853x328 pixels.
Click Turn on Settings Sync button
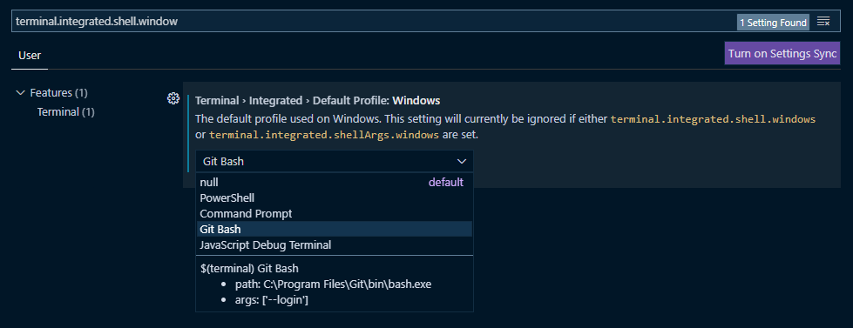point(782,54)
